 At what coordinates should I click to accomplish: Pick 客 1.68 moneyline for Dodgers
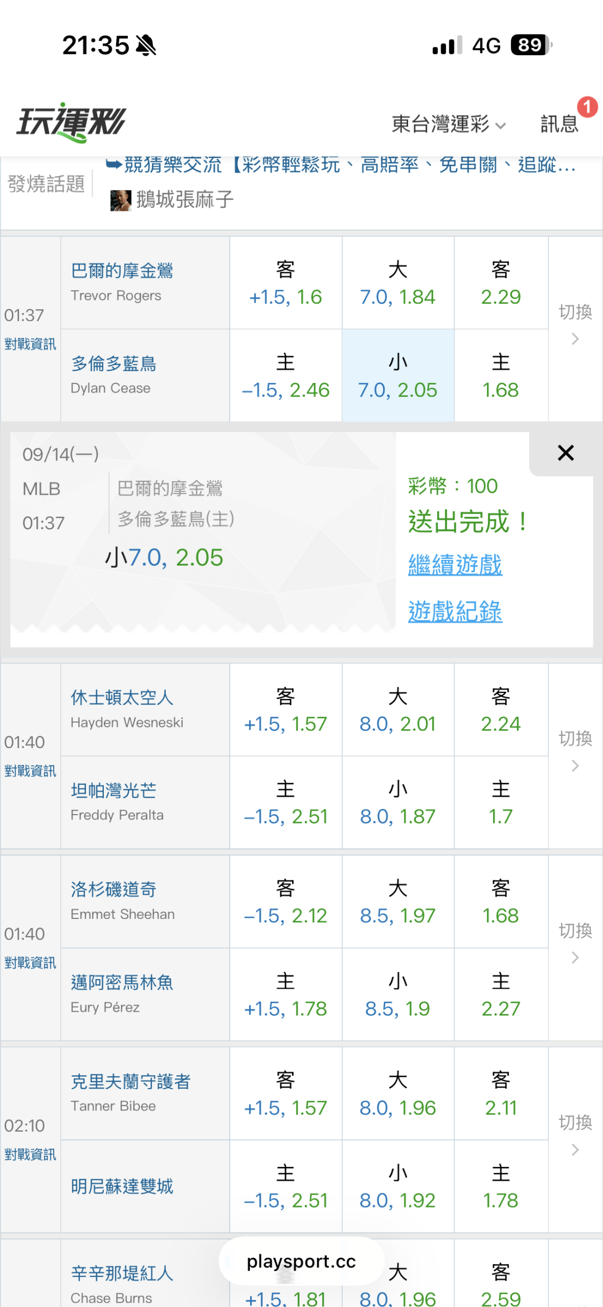(501, 902)
